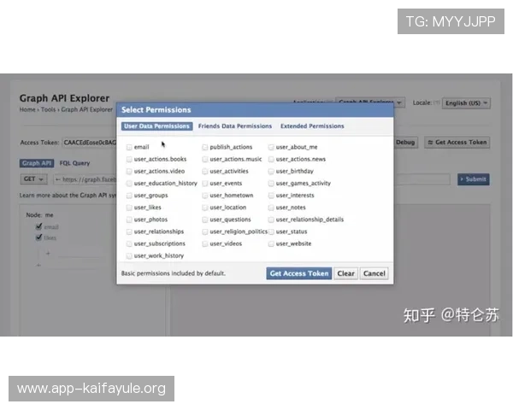Go to Home breadcrumb link
The width and height of the screenshot is (513, 410).
[x=27, y=109]
